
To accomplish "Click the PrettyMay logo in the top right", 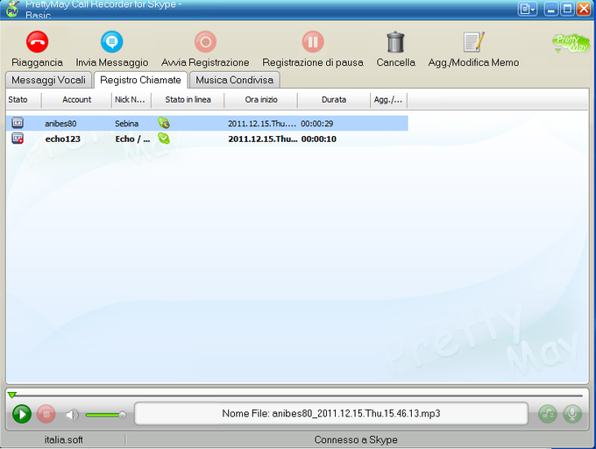I will click(571, 43).
